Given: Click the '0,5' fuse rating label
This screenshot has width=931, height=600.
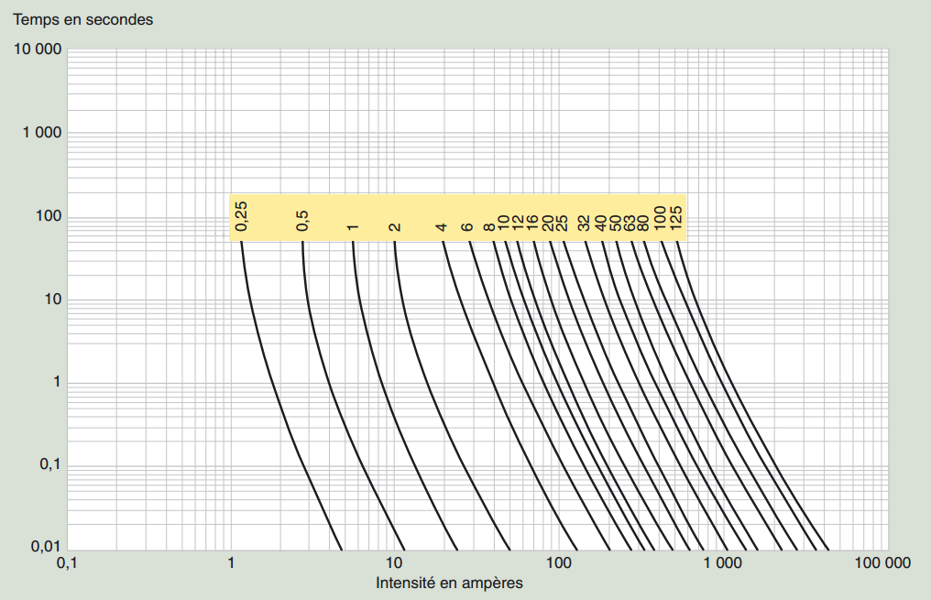Looking at the screenshot, I should (x=302, y=221).
